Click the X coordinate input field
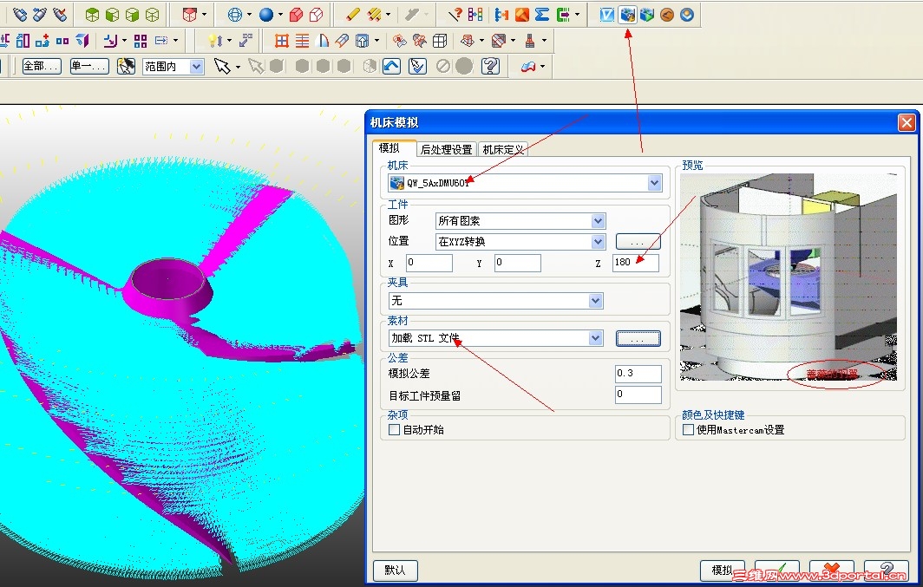This screenshot has height=587, width=923. pyautogui.click(x=429, y=263)
